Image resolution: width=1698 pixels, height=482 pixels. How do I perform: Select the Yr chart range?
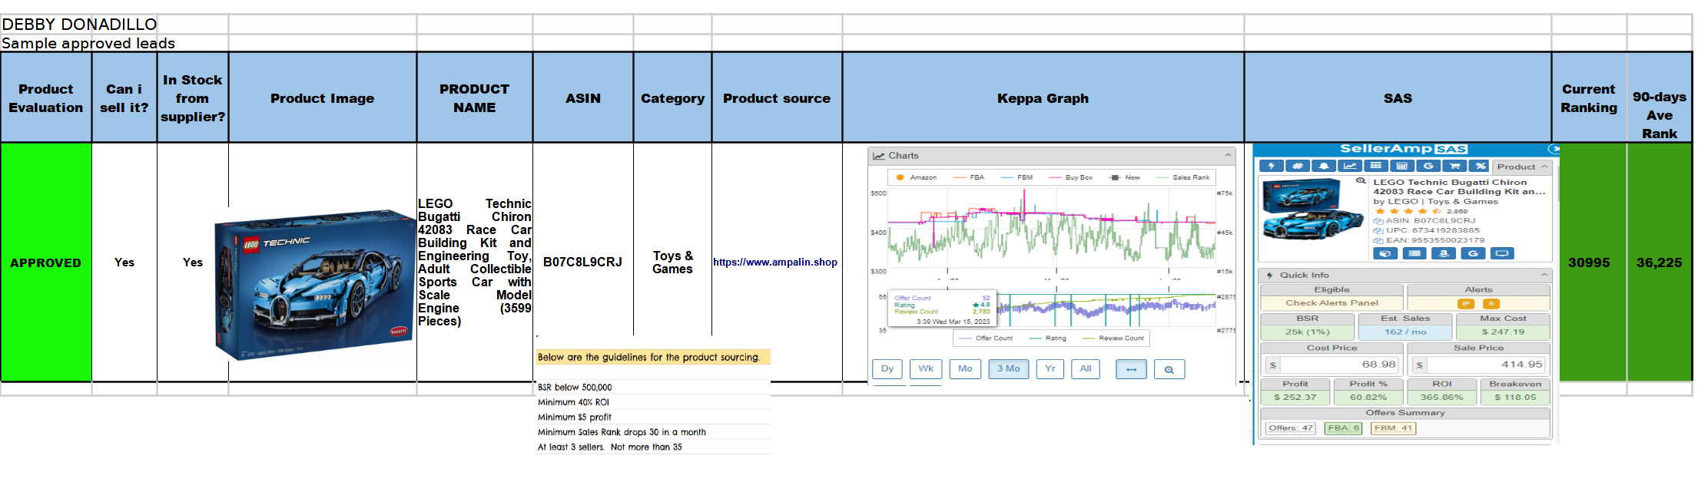[1050, 369]
